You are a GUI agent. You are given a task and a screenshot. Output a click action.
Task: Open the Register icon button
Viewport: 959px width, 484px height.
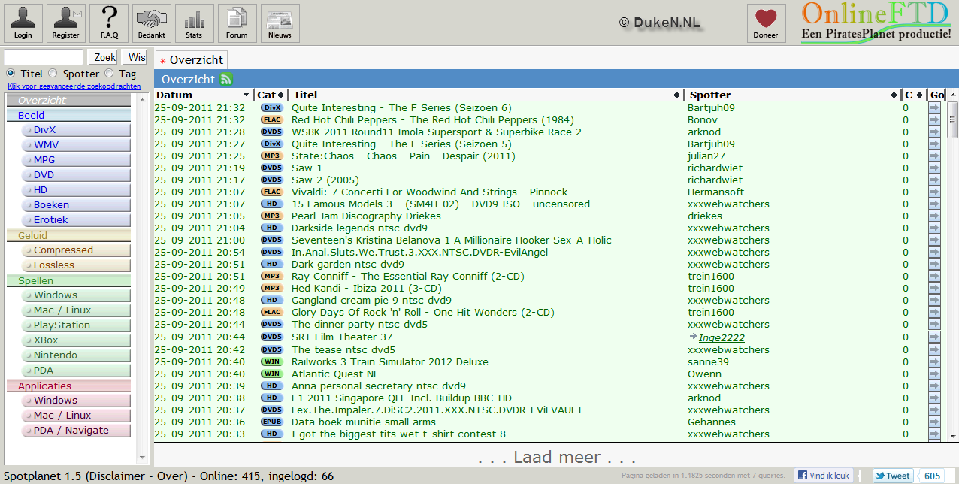(x=66, y=23)
